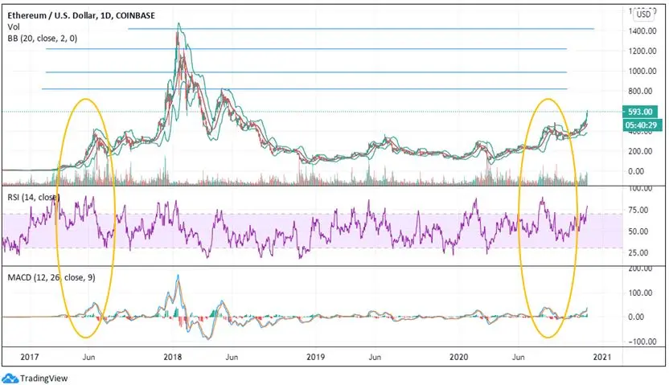This screenshot has height=385, width=669.
Task: Click the Ethereum / U.S. Dollar chart title
Action: [x=81, y=15]
